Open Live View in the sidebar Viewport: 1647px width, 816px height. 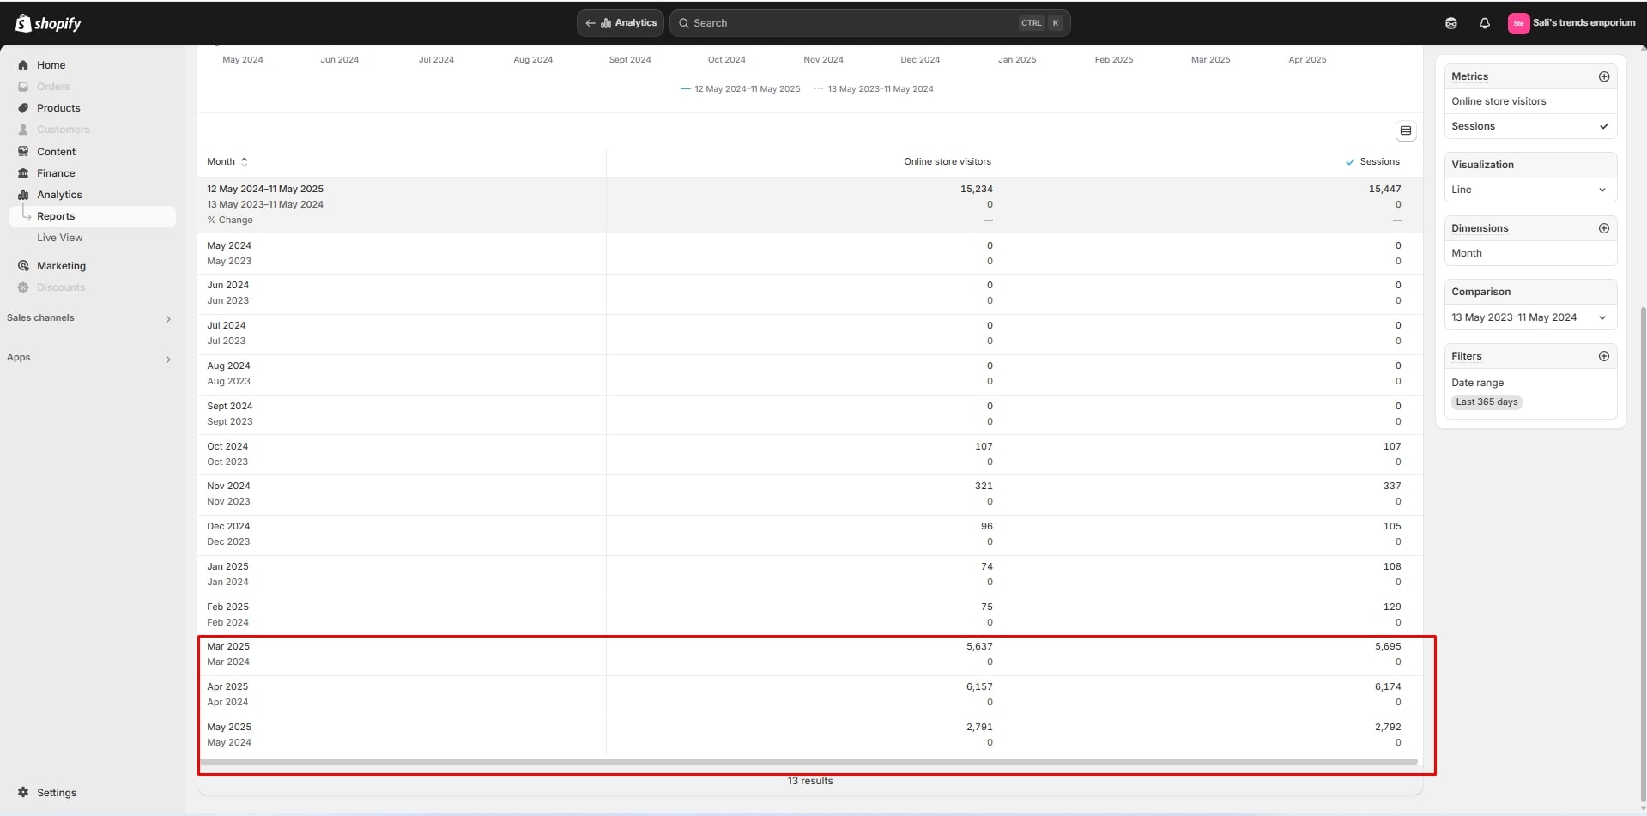click(59, 238)
